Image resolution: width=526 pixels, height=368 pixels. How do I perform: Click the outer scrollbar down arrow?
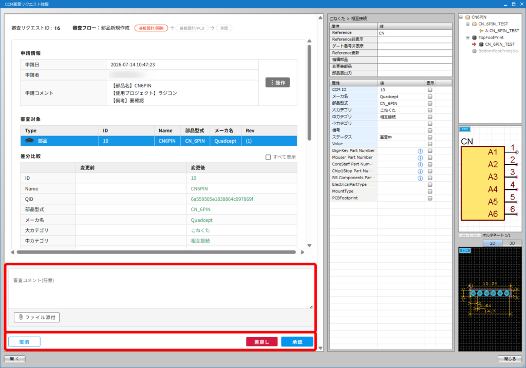click(321, 348)
